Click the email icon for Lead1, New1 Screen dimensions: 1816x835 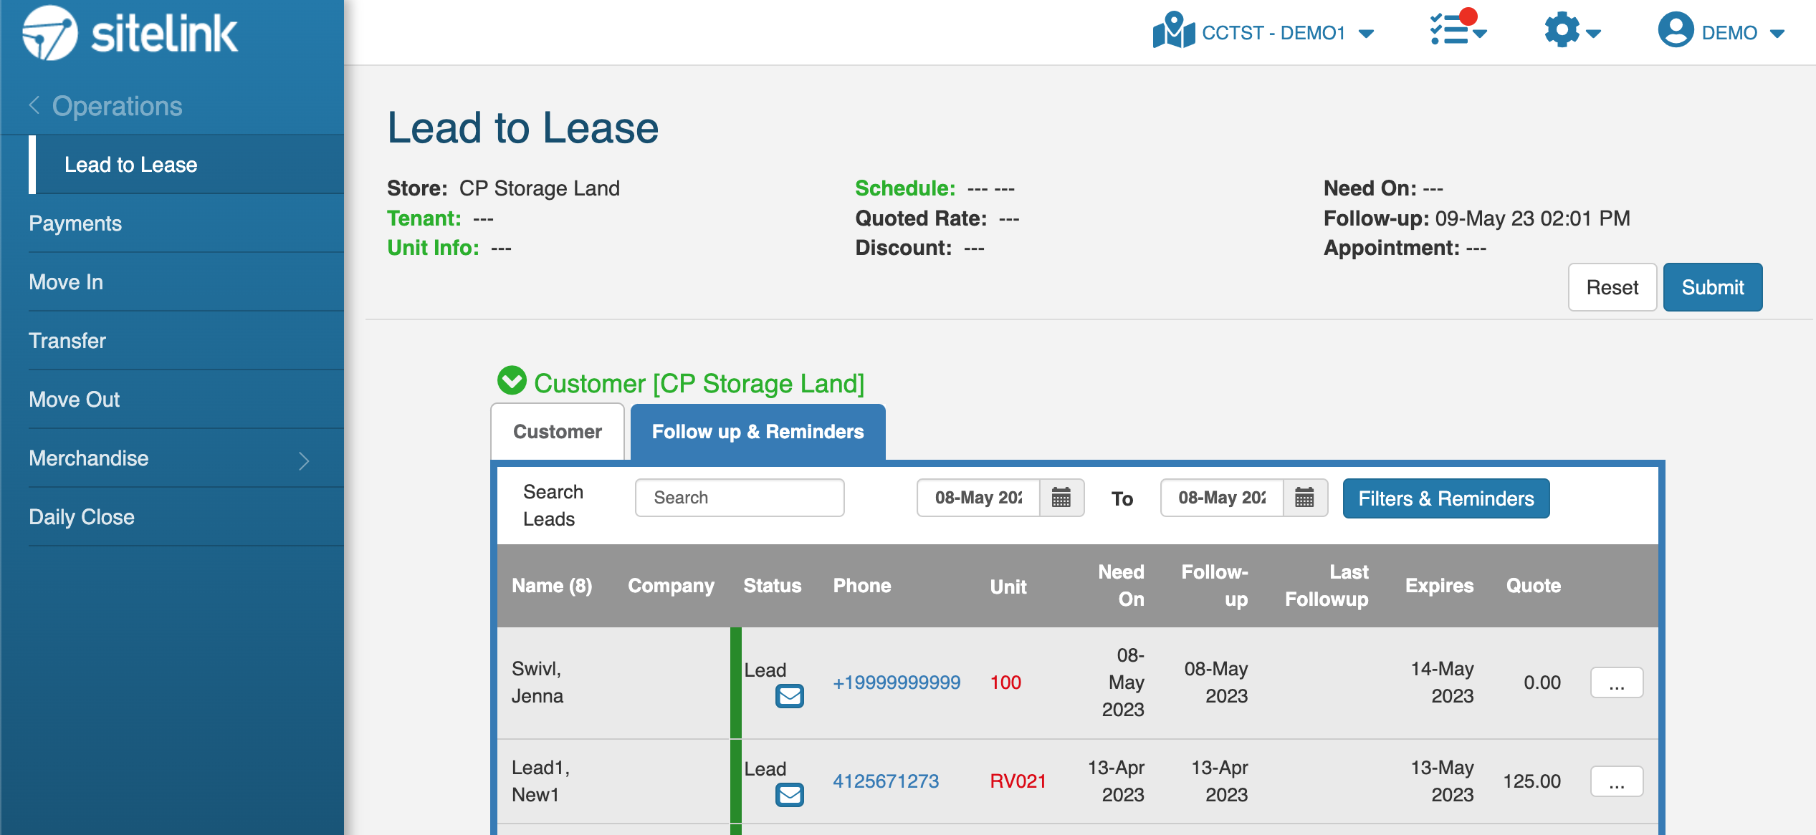coord(789,794)
